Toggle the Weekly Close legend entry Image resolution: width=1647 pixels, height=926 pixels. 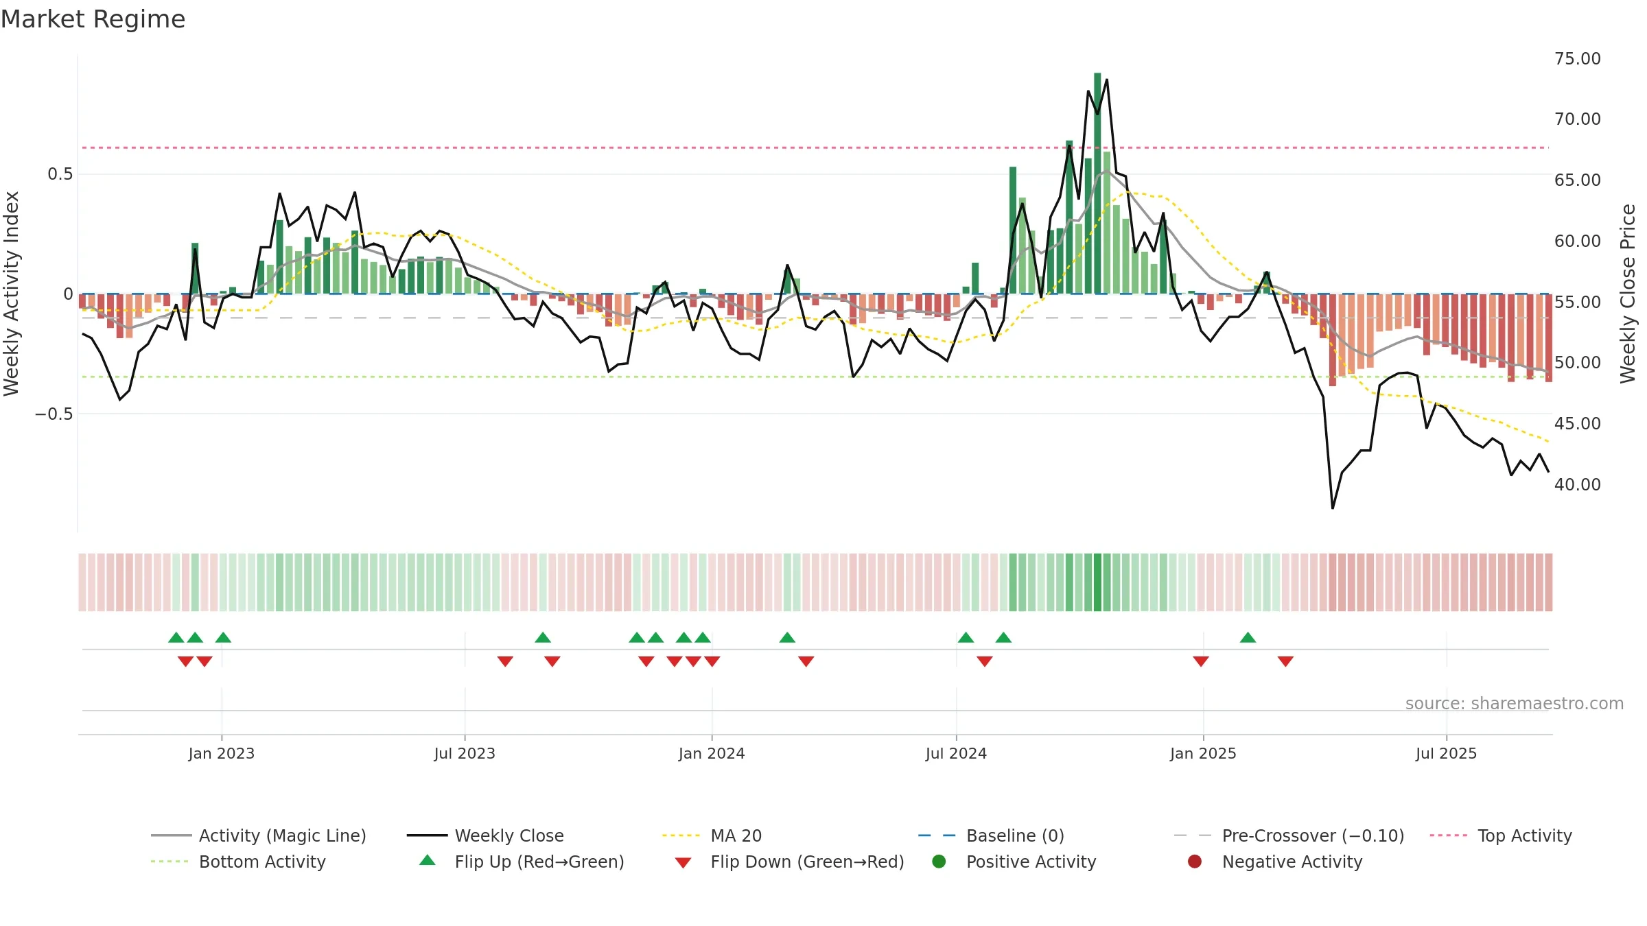(485, 835)
